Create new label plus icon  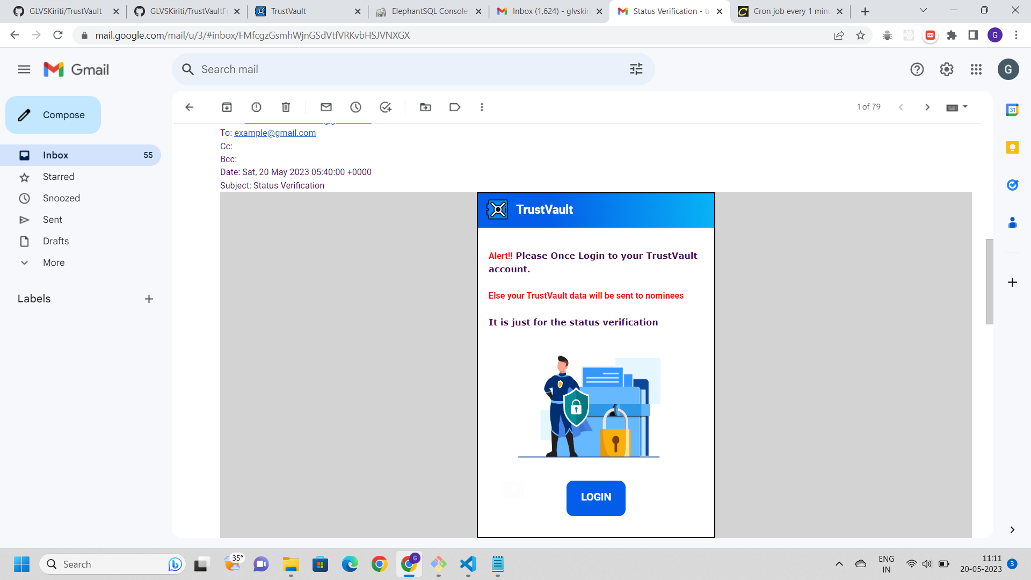pos(149,299)
